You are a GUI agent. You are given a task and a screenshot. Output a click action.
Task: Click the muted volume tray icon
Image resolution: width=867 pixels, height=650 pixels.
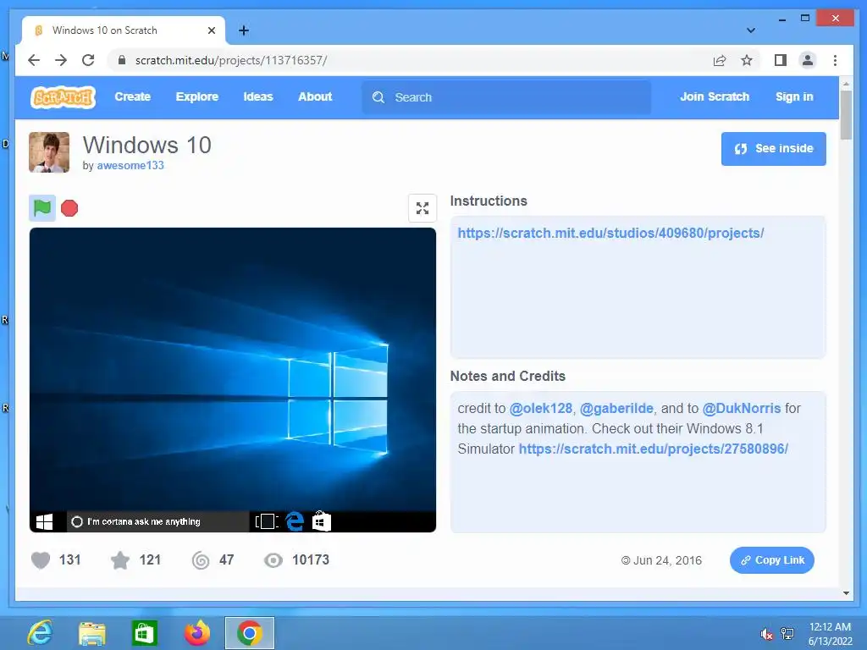click(766, 634)
